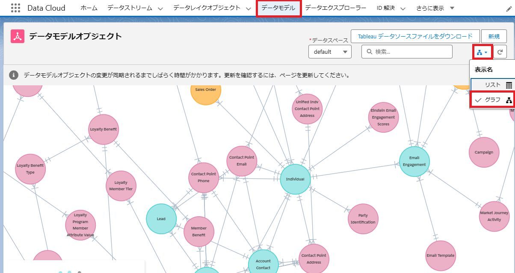Image resolution: width=515 pixels, height=273 pixels.
Task: Select the Contact Point Email node
Action: coord(242,161)
